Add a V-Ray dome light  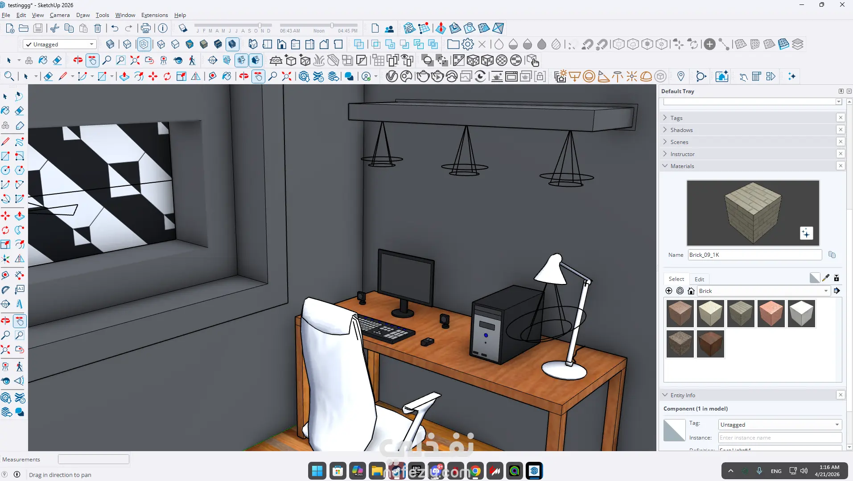(x=646, y=77)
